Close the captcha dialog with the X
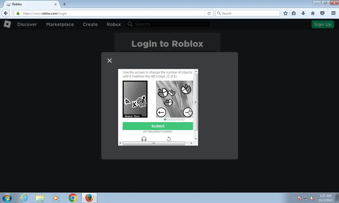The width and height of the screenshot is (339, 203). 110,61
